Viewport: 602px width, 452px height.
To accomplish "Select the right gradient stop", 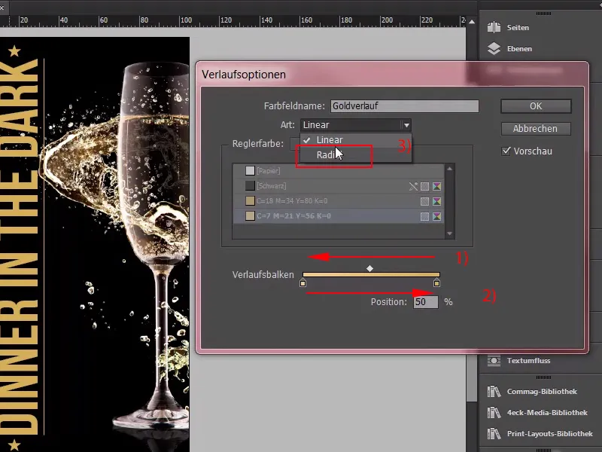I will point(437,283).
